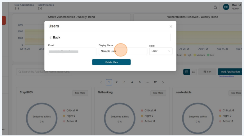
Task: Click Add Application button
Action: (230, 72)
